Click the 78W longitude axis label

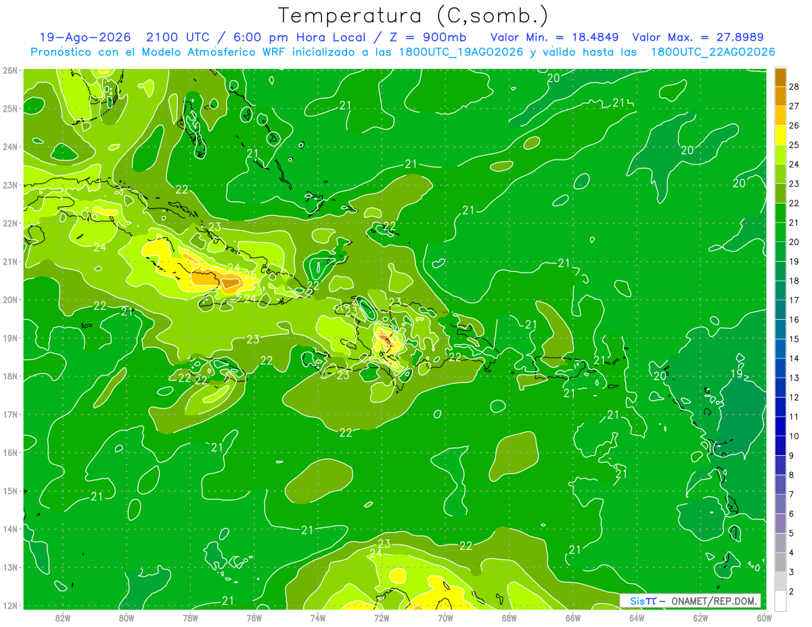190,617
